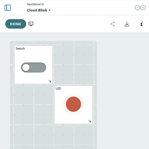Open the dashboard info icon
This screenshot has height=149, width=149.
[142, 24]
